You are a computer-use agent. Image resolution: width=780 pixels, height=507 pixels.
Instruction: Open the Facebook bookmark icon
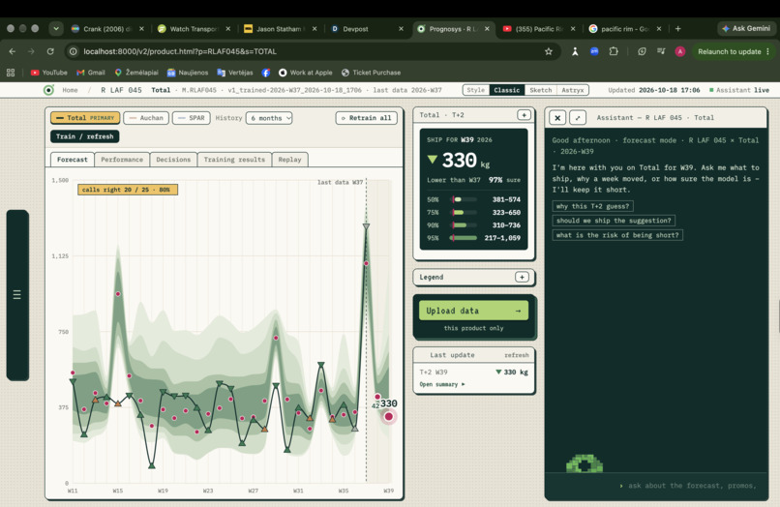click(265, 73)
